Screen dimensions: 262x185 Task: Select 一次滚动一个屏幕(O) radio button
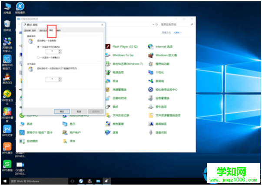[38, 57]
